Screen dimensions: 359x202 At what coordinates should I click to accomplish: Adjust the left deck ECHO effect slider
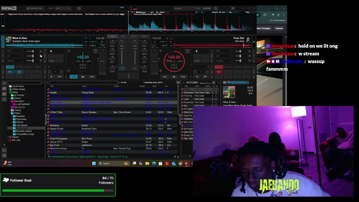pyautogui.click(x=30, y=51)
